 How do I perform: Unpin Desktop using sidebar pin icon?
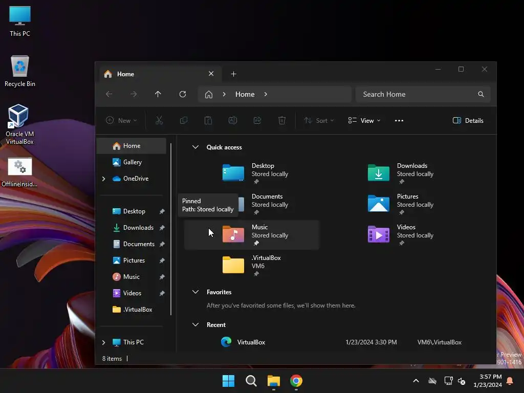[162, 211]
